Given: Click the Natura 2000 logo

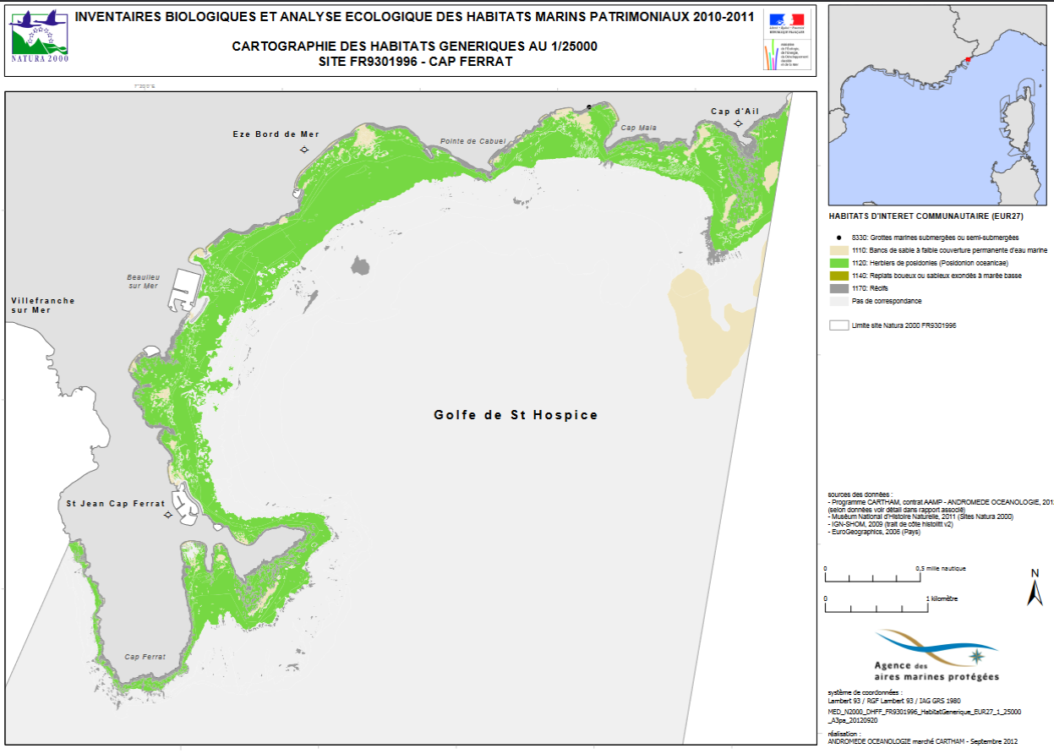Looking at the screenshot, I should 39,37.
